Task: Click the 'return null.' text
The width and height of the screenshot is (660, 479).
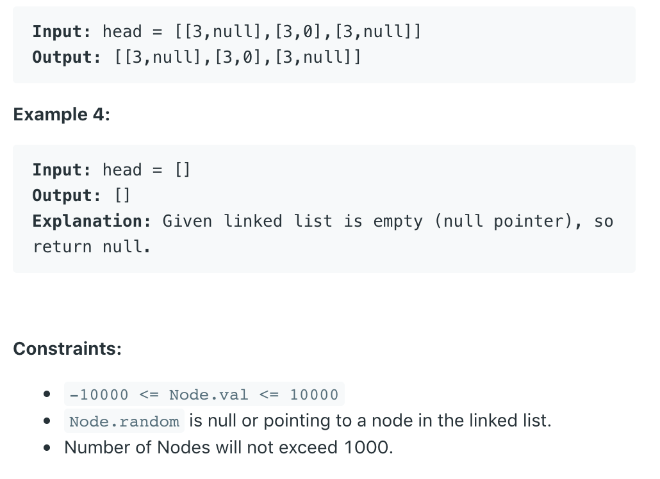Action: pyautogui.click(x=92, y=247)
